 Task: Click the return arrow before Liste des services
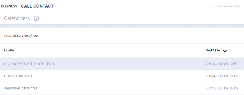pyautogui.click(x=213, y=6)
